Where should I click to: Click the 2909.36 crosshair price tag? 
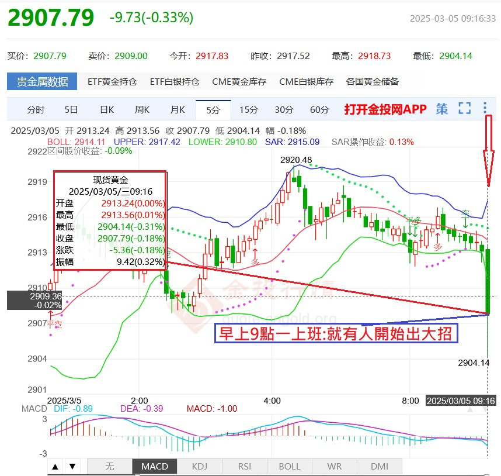34,301
